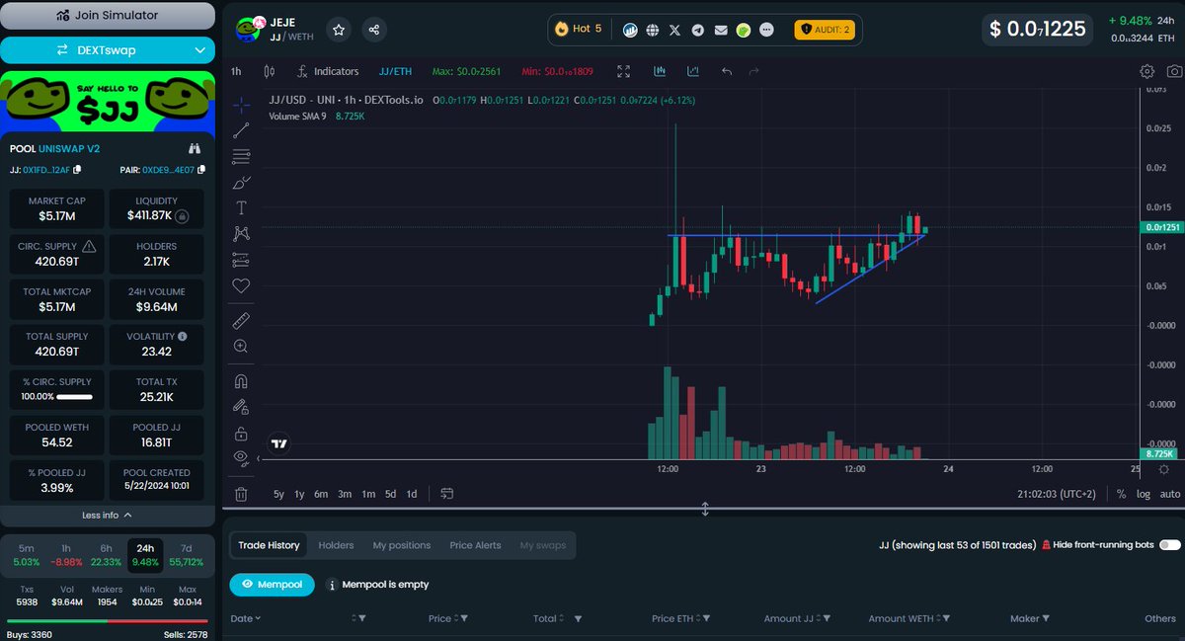Screen dimensions: 1185x641
Task: Toggle log scale on chart
Action: pyautogui.click(x=1144, y=494)
